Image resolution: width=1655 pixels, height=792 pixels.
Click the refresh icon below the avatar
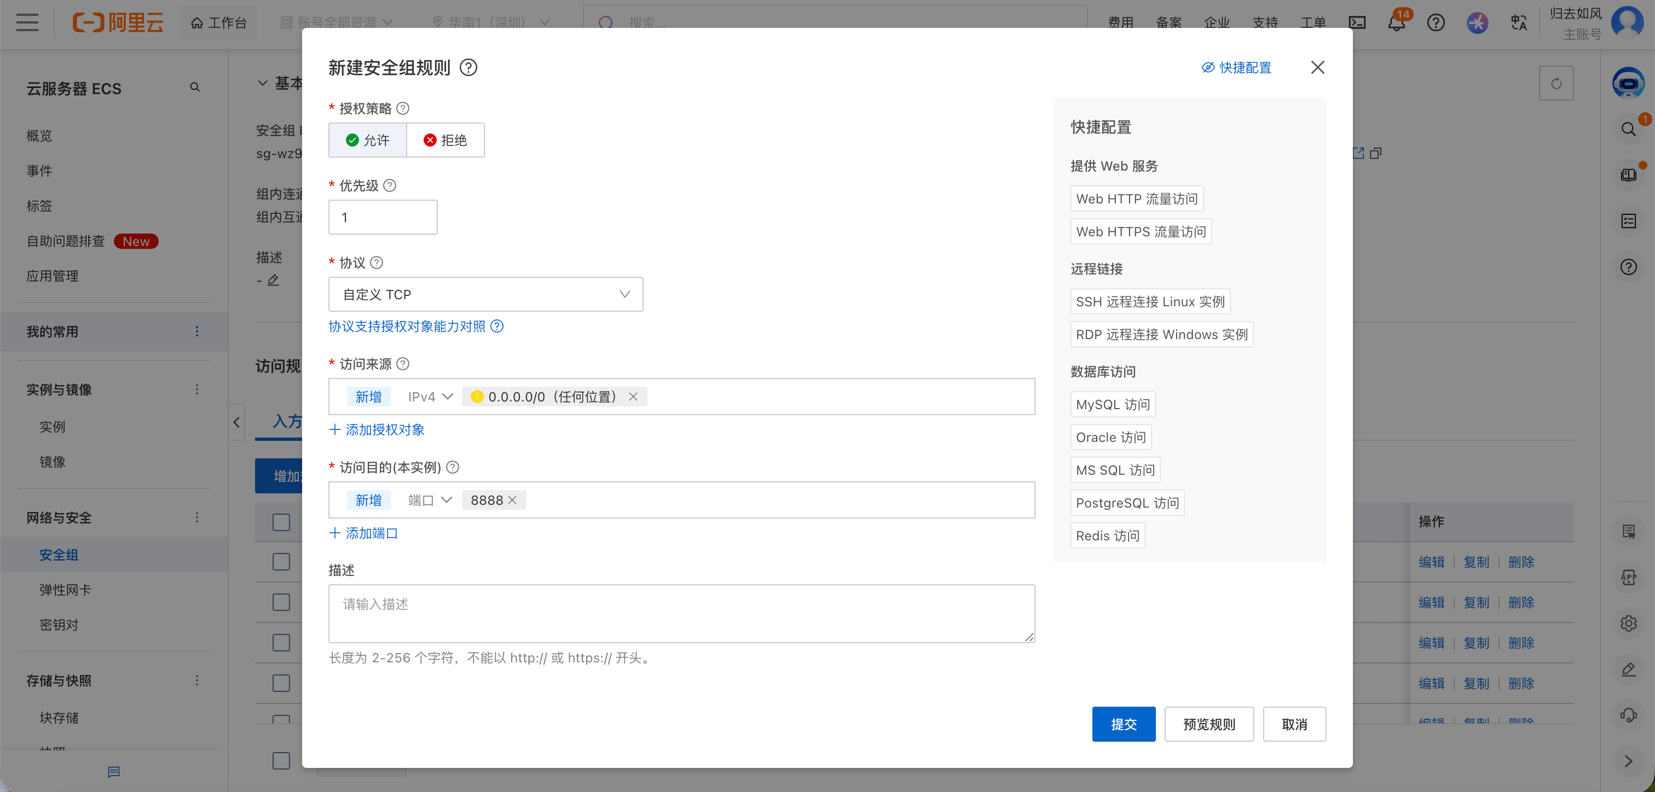(1556, 83)
